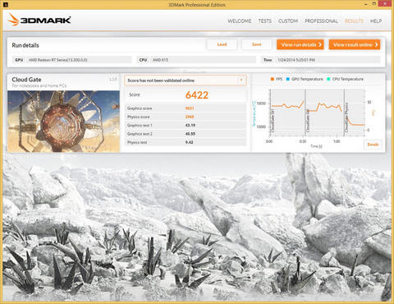Click the 3DMark logo icon

point(13,20)
